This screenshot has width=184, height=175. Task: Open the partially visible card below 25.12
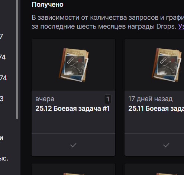[73, 169]
